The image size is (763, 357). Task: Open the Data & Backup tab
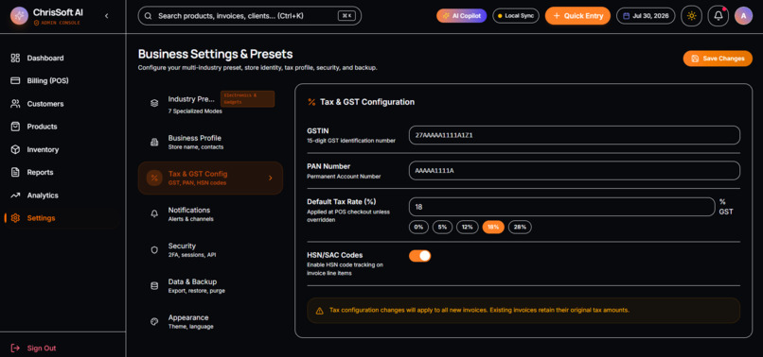(x=211, y=285)
